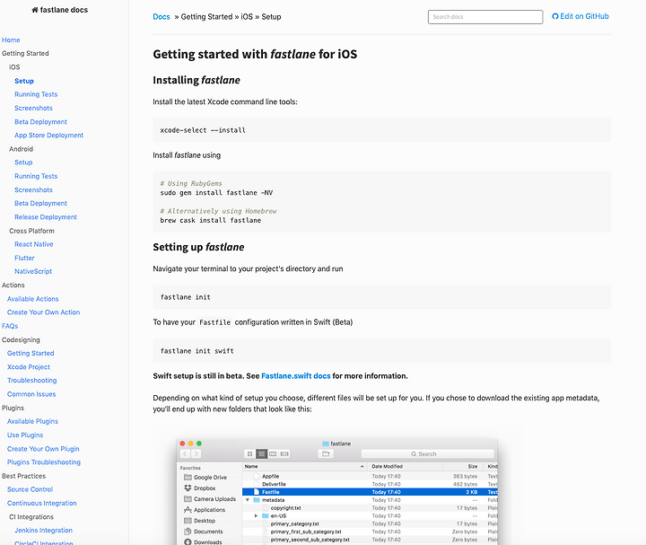The height and width of the screenshot is (545, 646).
Task: Collapse the metadata folder triangle
Action: coord(248,499)
